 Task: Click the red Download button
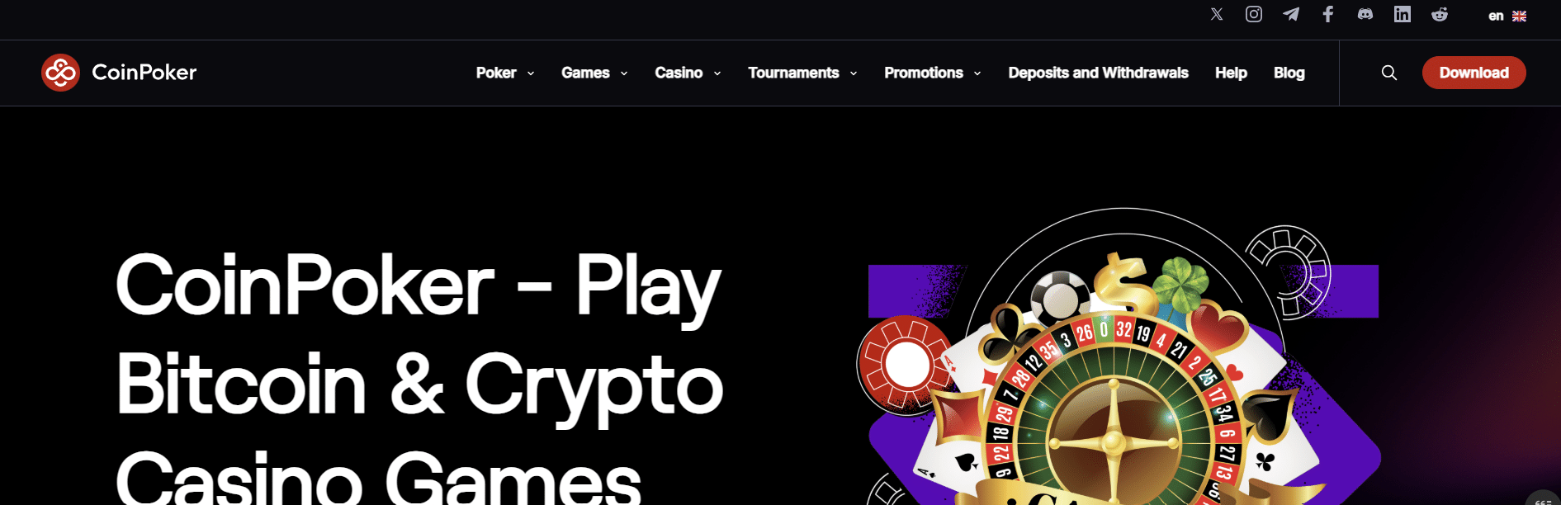pyautogui.click(x=1474, y=73)
